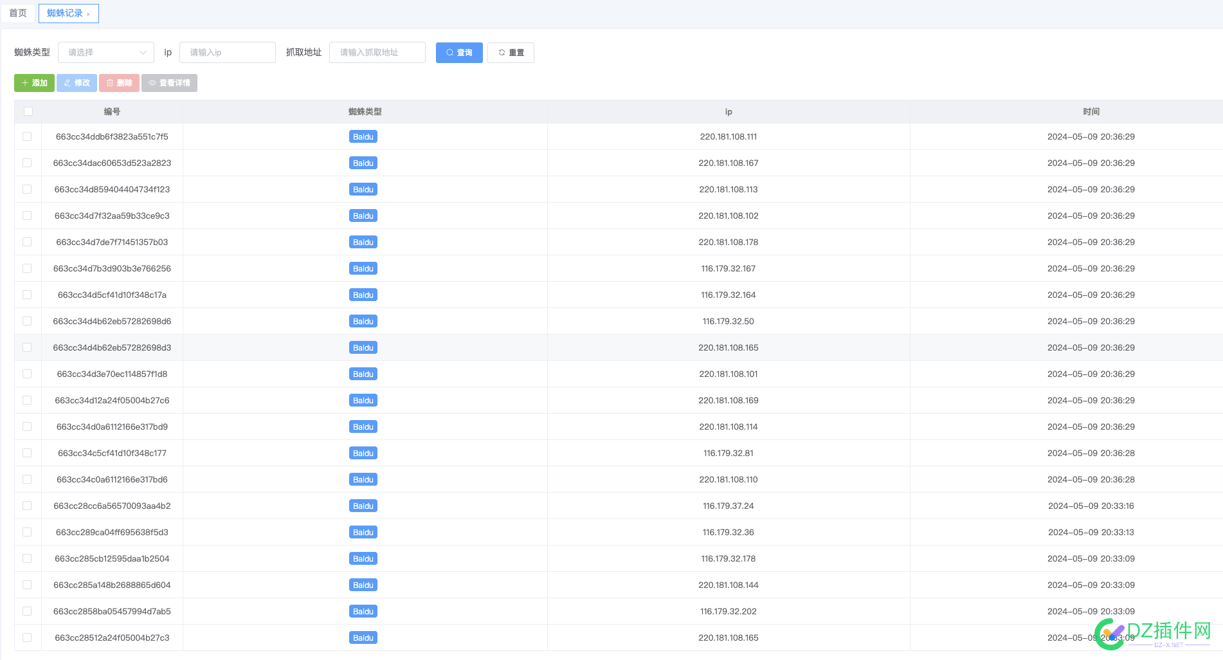The image size is (1223, 660).
Task: Click the ip column header
Action: coord(729,111)
